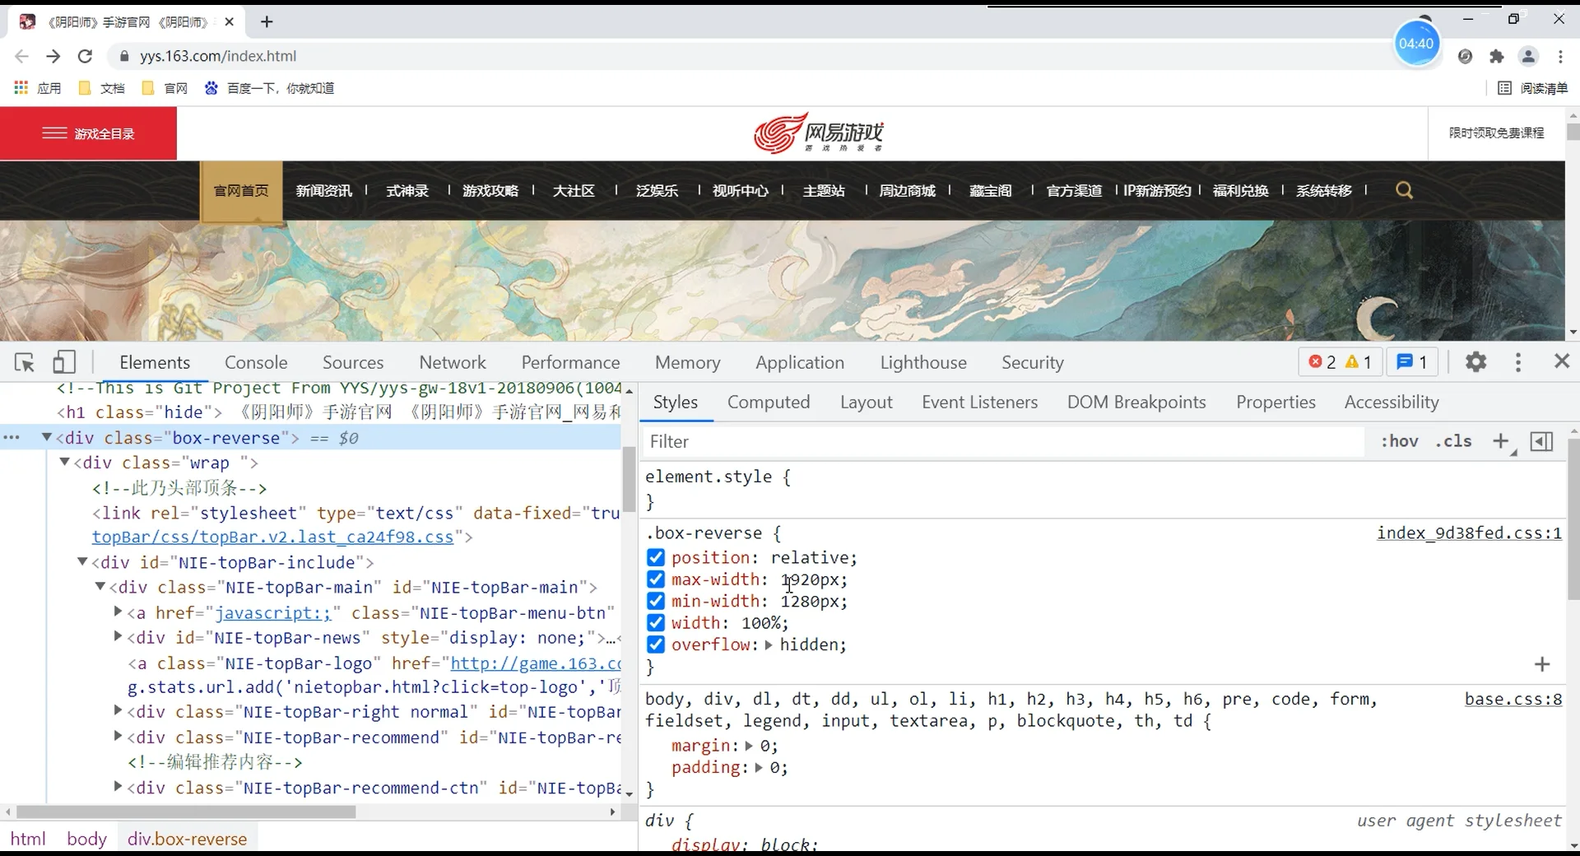The height and width of the screenshot is (856, 1580).
Task: Open the index_9d38fed.css stylesheet link
Action: tap(1468, 533)
